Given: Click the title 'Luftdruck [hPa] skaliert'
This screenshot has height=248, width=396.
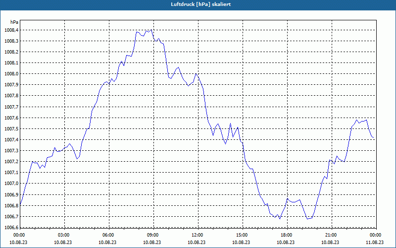Looking at the screenshot, I should click(x=201, y=4).
